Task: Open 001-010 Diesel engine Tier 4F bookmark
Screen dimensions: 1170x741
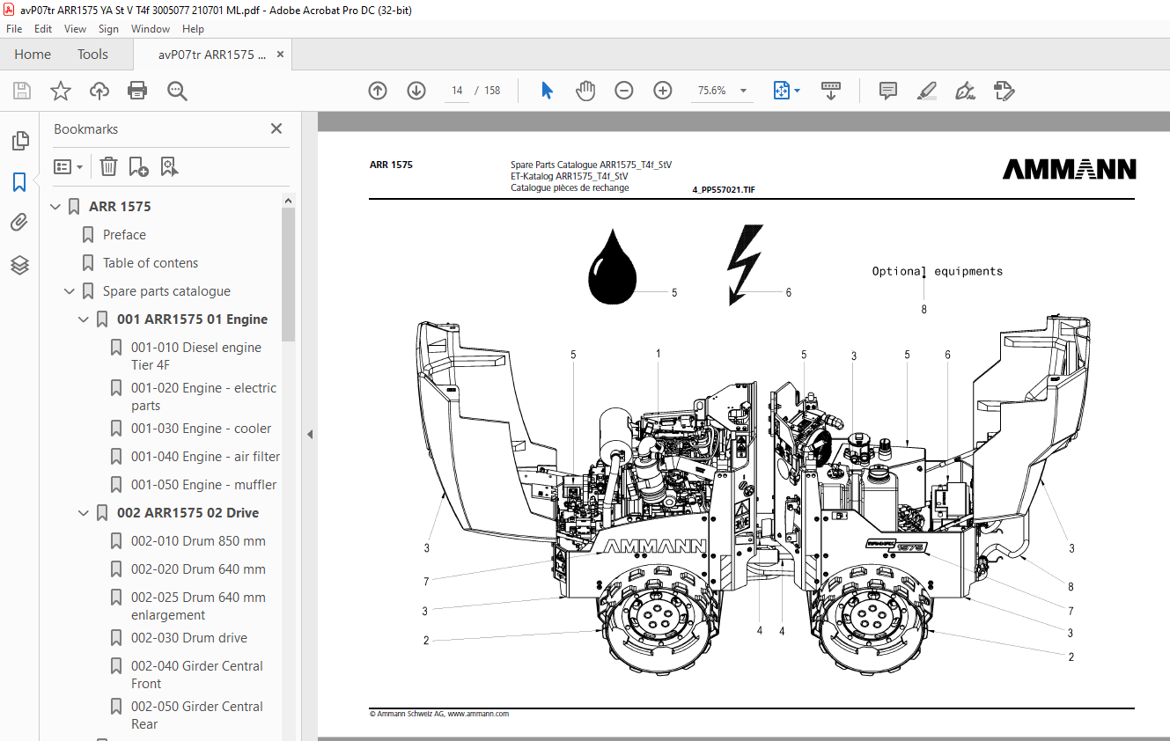Action: 196,356
